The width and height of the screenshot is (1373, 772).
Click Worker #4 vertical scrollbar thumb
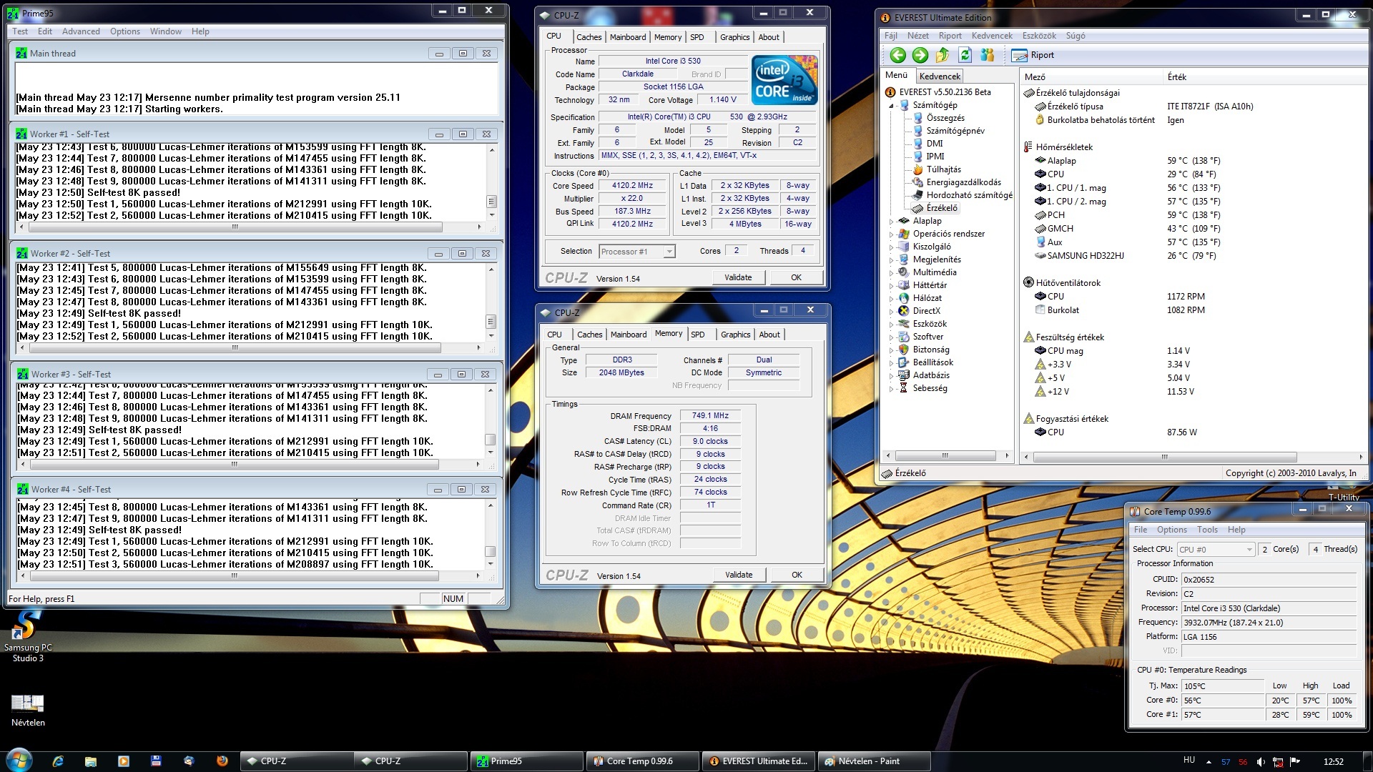click(x=490, y=551)
